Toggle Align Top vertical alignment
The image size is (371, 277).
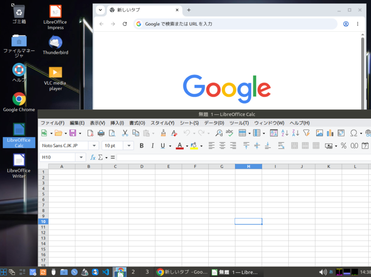point(246,146)
